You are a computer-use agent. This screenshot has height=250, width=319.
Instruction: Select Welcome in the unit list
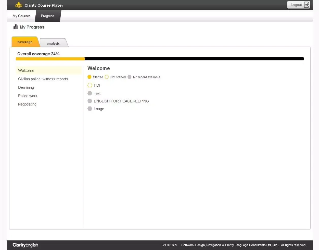(x=26, y=71)
